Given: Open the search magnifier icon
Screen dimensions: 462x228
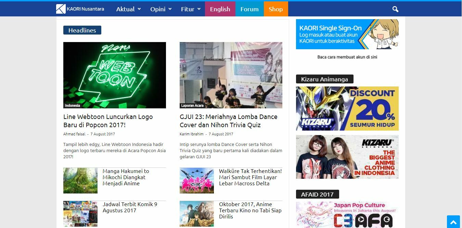Looking at the screenshot, I should coord(395,9).
